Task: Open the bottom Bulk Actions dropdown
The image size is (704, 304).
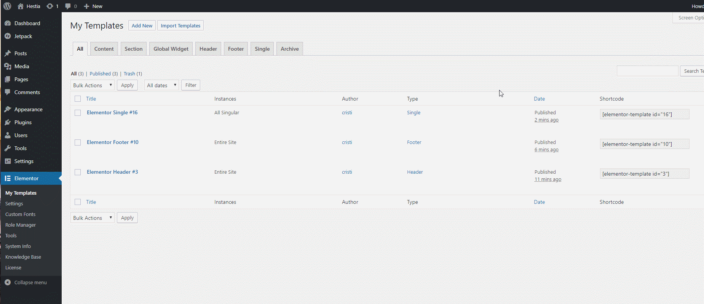Action: (93, 218)
